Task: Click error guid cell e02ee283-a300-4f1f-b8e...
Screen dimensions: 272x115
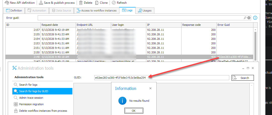Action: point(234,57)
